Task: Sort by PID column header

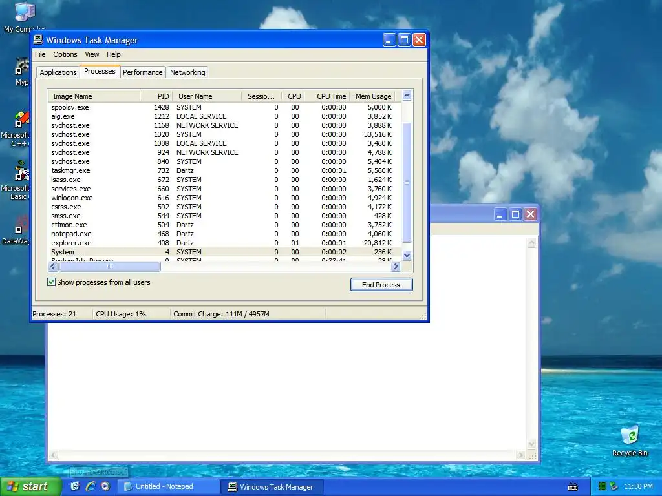Action: click(x=156, y=96)
